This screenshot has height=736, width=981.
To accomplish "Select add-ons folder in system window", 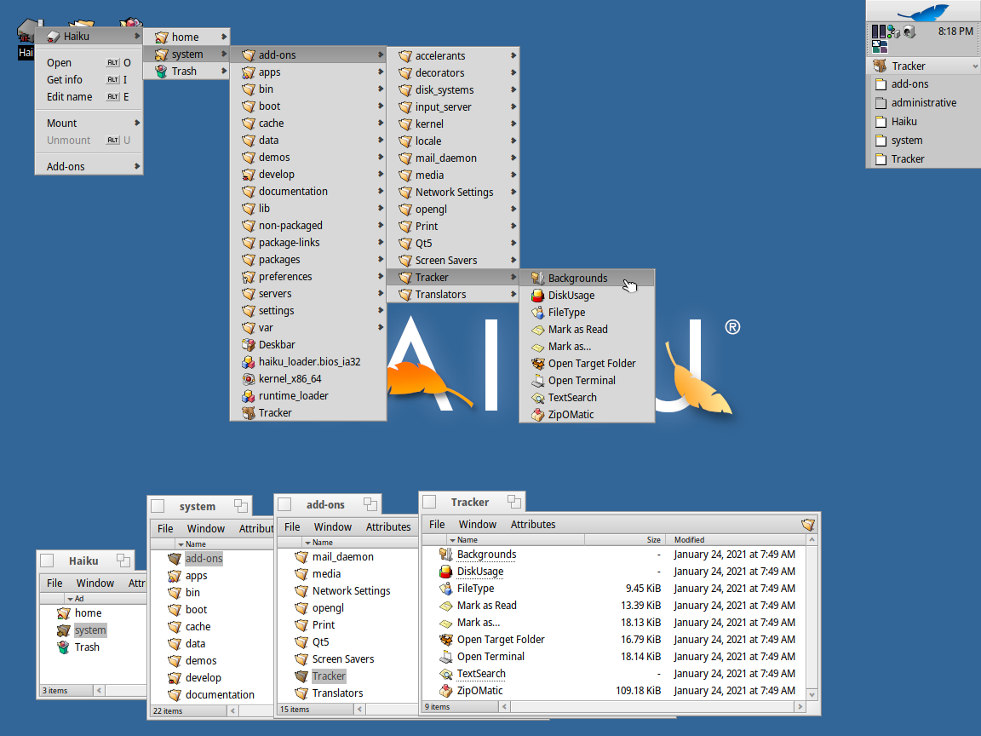I will (x=204, y=558).
